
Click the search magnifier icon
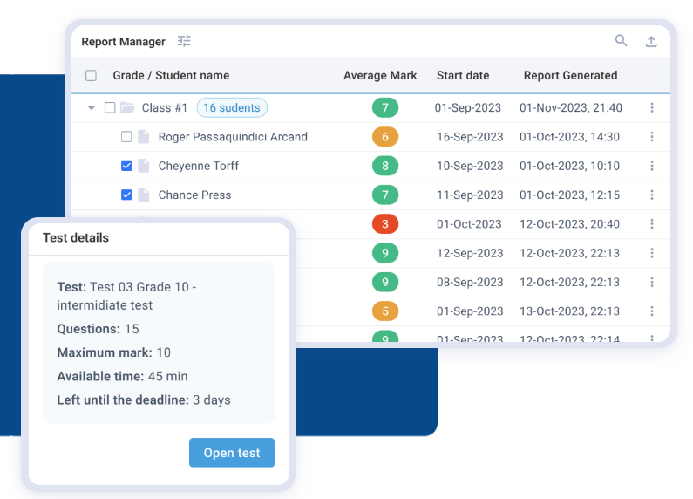(x=621, y=40)
